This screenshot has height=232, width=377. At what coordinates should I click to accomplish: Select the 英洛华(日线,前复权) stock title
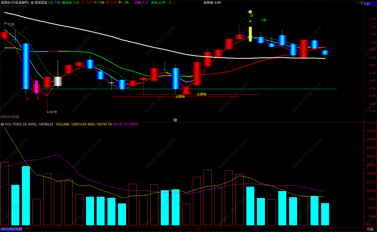point(15,3)
